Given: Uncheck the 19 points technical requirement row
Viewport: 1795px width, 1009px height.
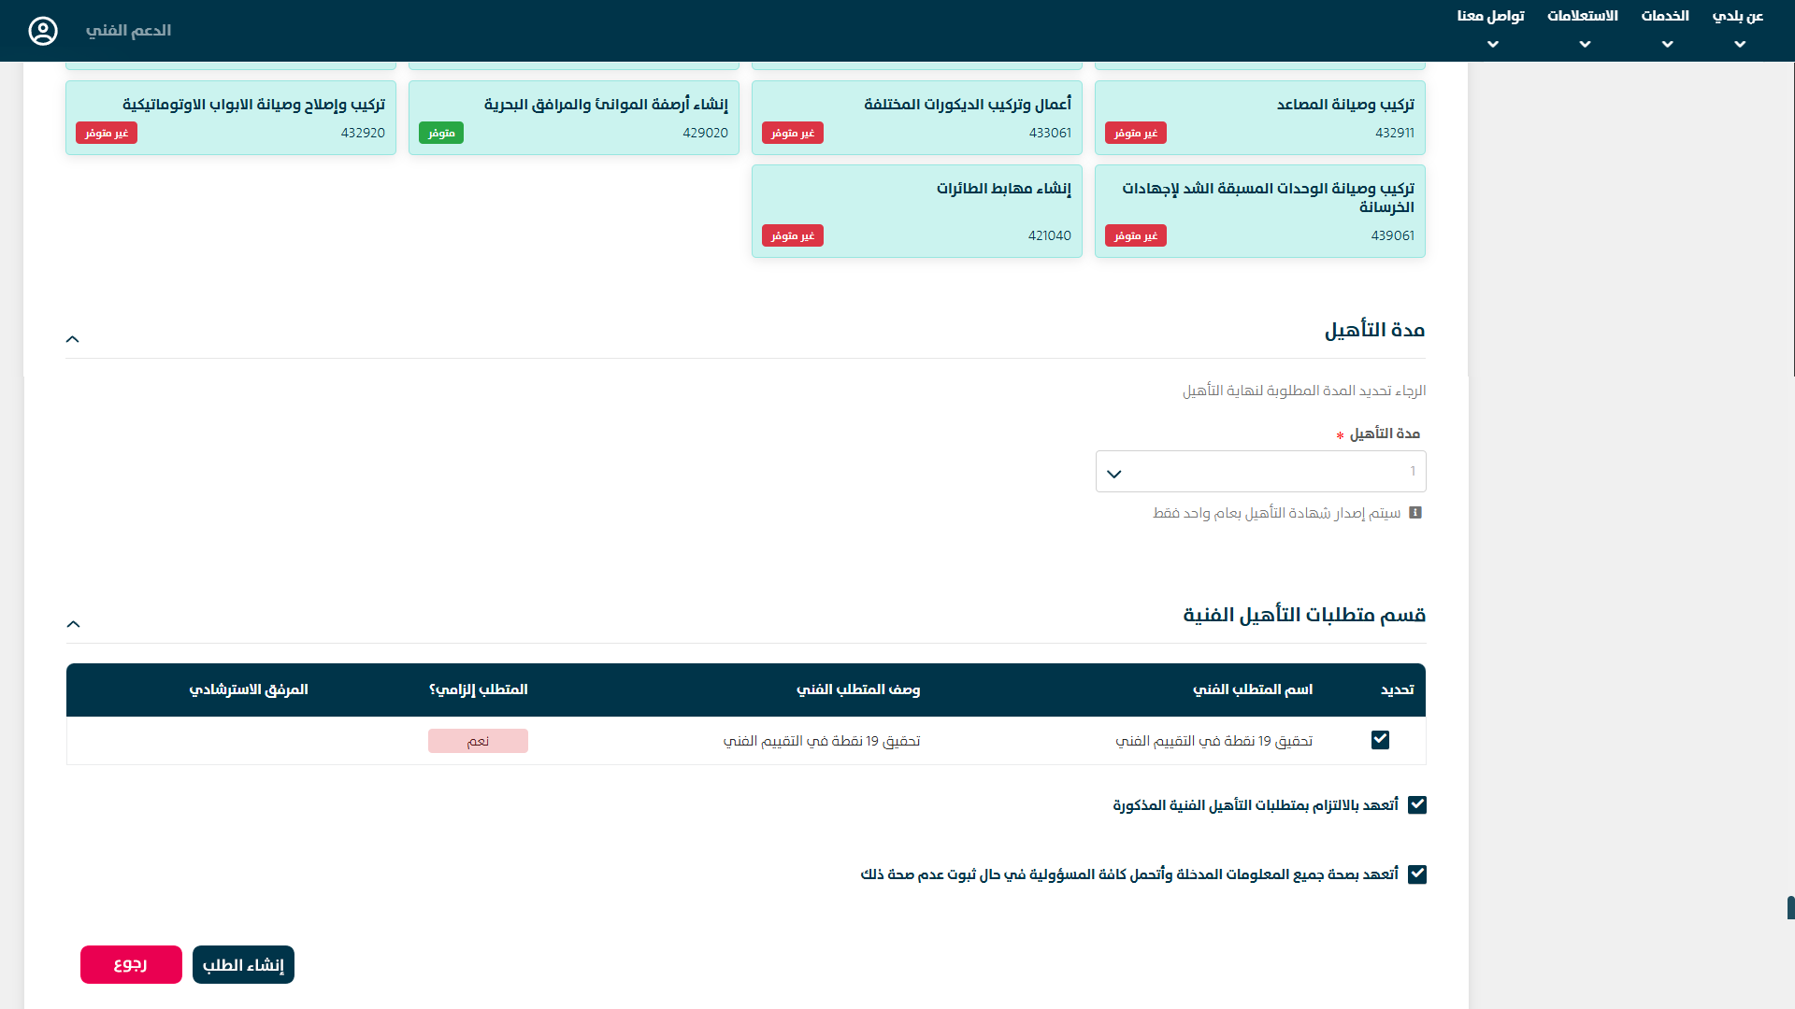Looking at the screenshot, I should coord(1380,740).
